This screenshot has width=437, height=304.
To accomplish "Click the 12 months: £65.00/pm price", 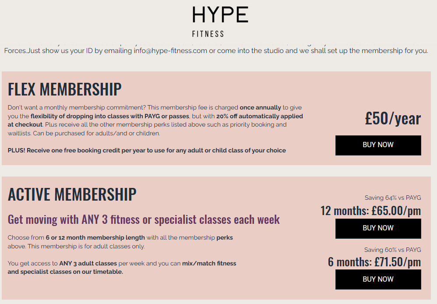I will [x=370, y=211].
